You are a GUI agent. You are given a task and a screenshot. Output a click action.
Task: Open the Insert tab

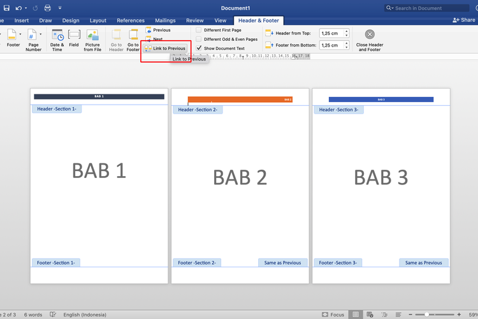[x=21, y=20]
